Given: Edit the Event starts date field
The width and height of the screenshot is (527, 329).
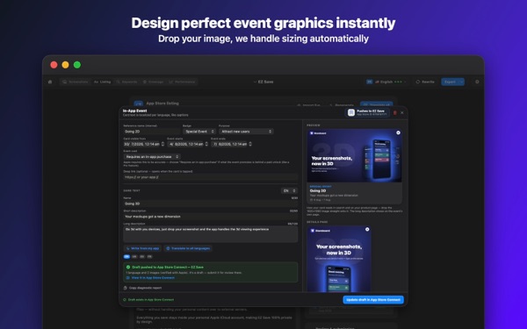Looking at the screenshot, I should pyautogui.click(x=185, y=144).
